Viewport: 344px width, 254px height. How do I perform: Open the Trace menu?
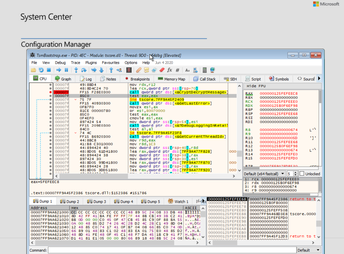(x=76, y=63)
